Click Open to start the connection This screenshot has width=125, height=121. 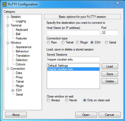pos(86,115)
